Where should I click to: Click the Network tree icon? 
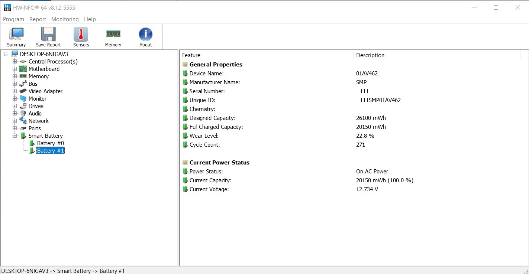pos(23,121)
